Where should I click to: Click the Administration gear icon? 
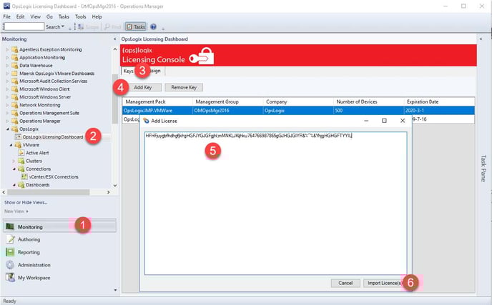pos(10,264)
